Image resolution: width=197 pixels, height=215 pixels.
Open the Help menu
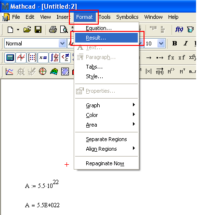(x=173, y=17)
